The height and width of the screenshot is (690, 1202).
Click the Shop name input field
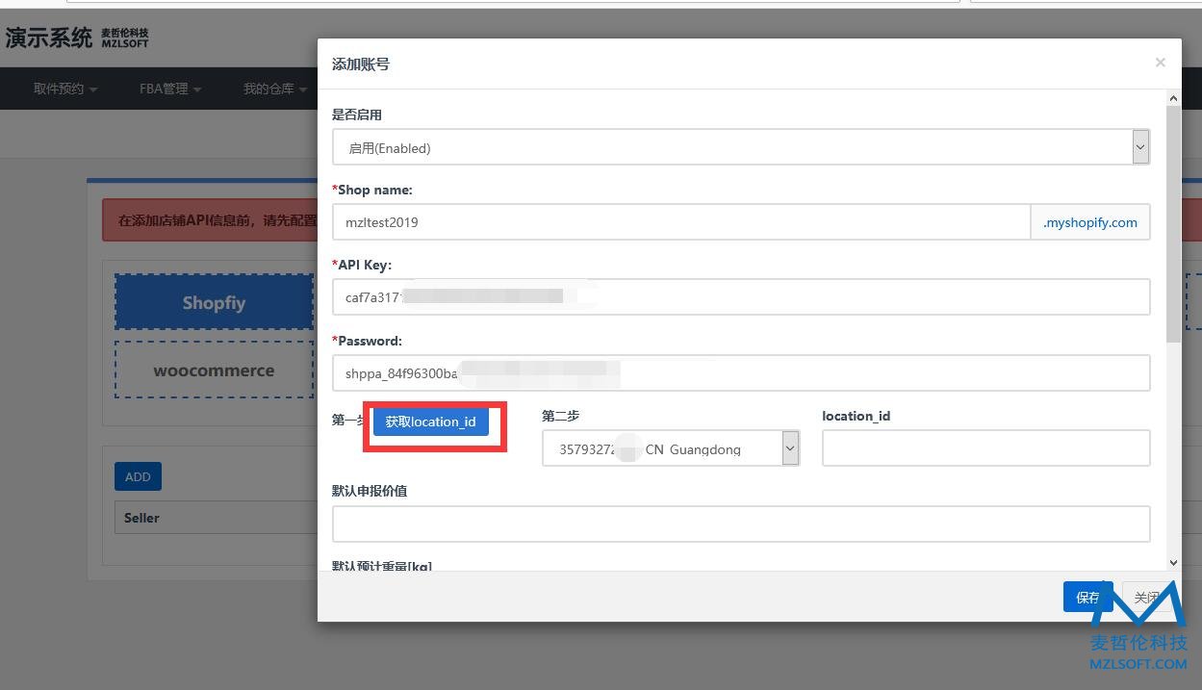(x=681, y=221)
